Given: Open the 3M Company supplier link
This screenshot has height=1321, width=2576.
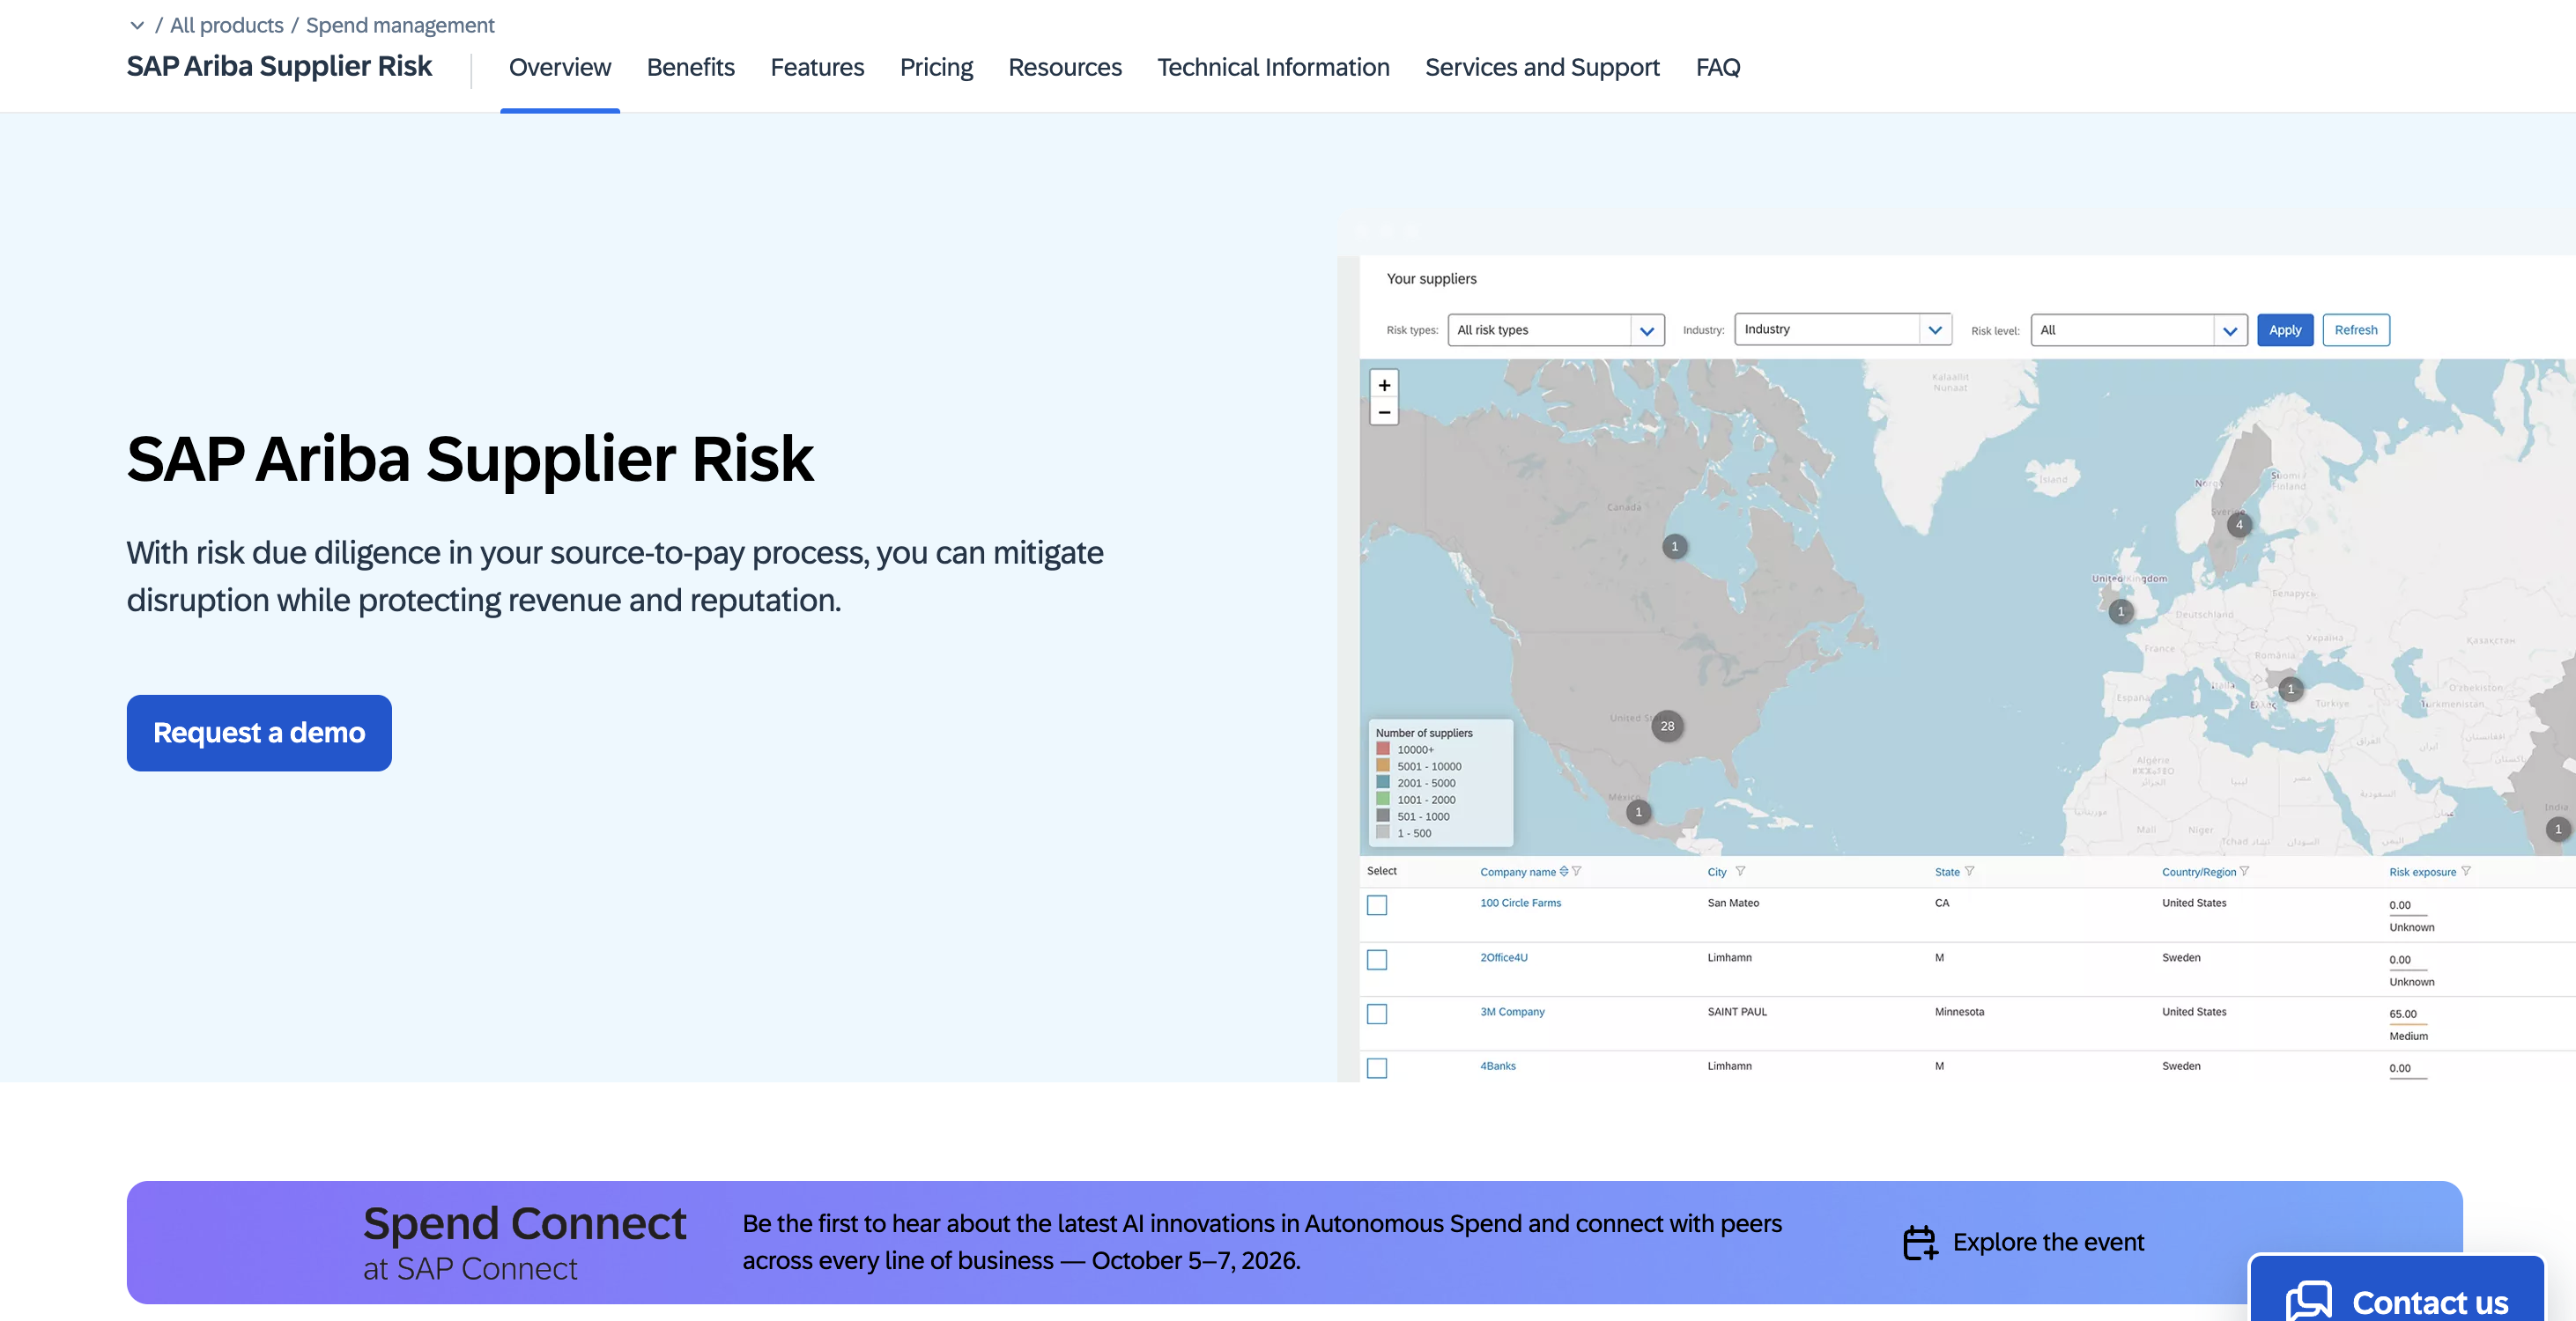Looking at the screenshot, I should (1512, 1012).
